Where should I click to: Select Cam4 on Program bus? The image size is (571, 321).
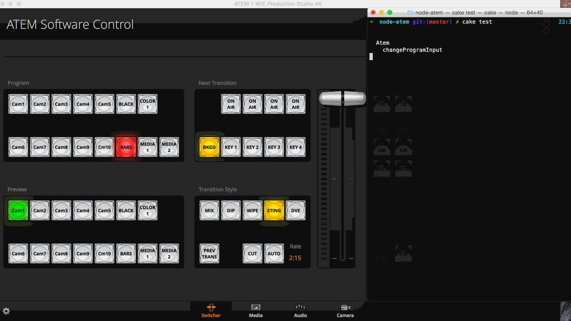click(x=83, y=104)
